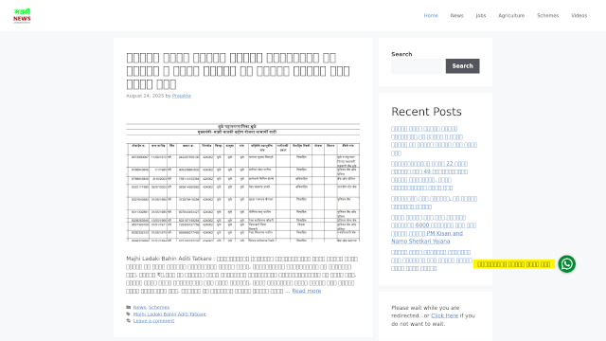606x341 pixels.
Task: Open the third recent post link
Action: click(x=434, y=203)
